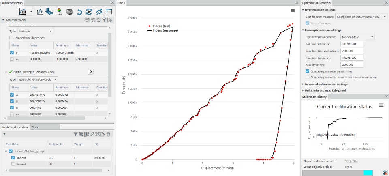Click the options list window icon in toolbar
The height and width of the screenshot is (176, 389).
(x=109, y=12)
